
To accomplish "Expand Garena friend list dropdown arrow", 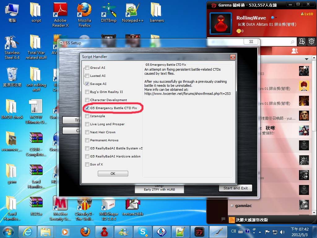I will (x=306, y=59).
